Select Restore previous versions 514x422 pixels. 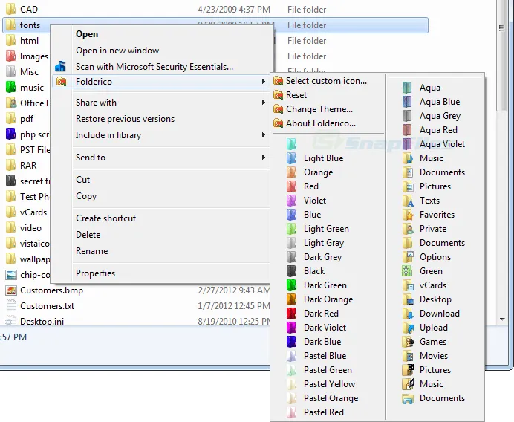pyautogui.click(x=126, y=119)
